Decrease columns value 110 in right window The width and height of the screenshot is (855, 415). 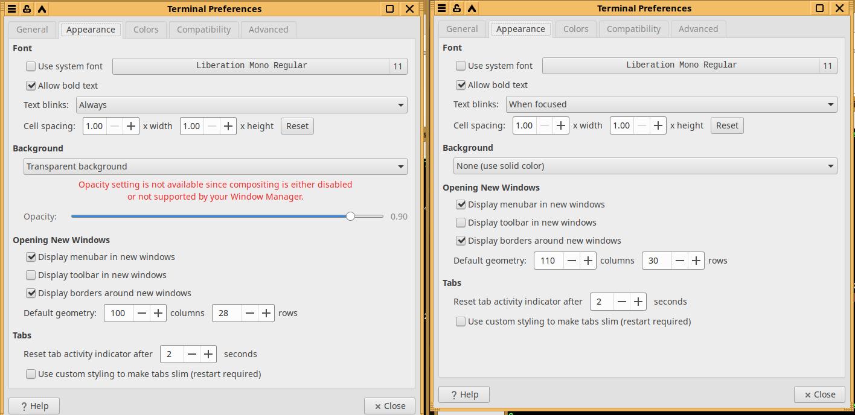[572, 261]
